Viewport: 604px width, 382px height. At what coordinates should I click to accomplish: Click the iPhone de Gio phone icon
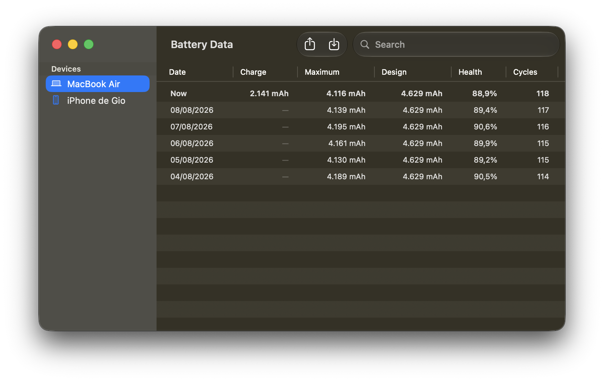pos(56,100)
